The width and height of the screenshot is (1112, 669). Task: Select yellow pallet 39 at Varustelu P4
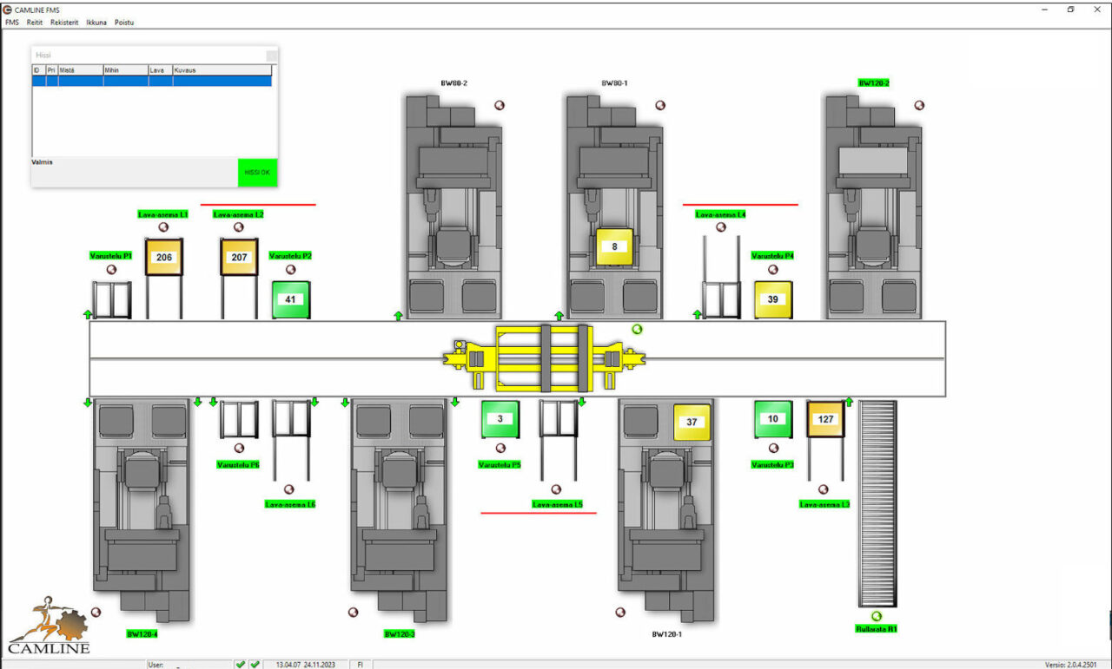773,299
